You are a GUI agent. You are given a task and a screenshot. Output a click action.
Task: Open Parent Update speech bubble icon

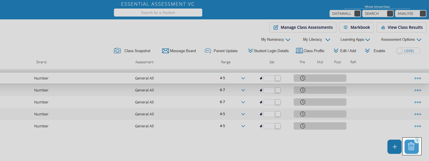click(208, 51)
